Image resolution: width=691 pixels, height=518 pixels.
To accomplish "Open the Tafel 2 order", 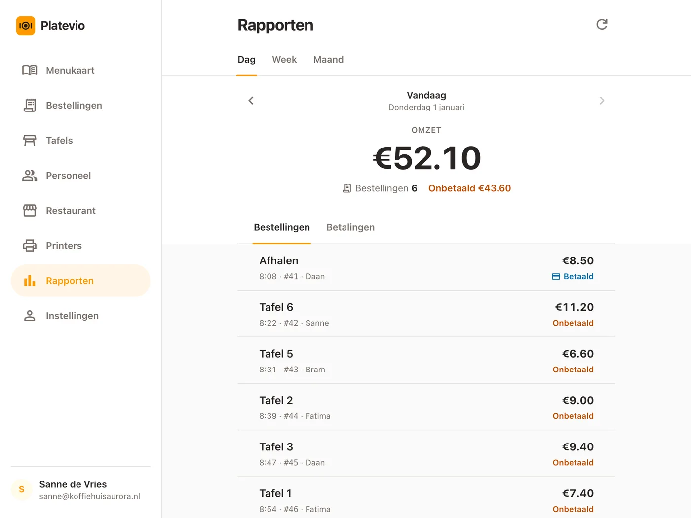I will [426, 407].
